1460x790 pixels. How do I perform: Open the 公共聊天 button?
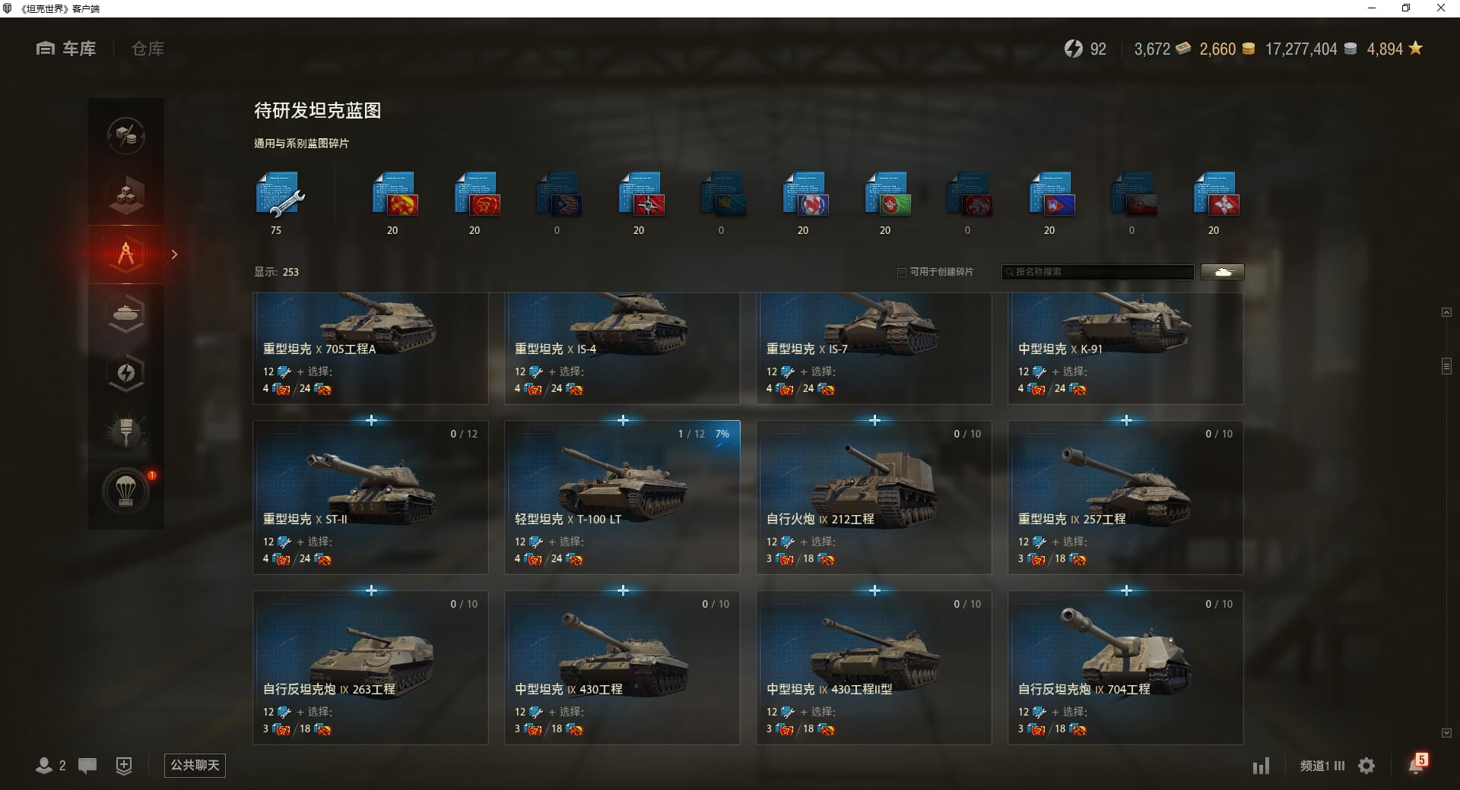[195, 765]
